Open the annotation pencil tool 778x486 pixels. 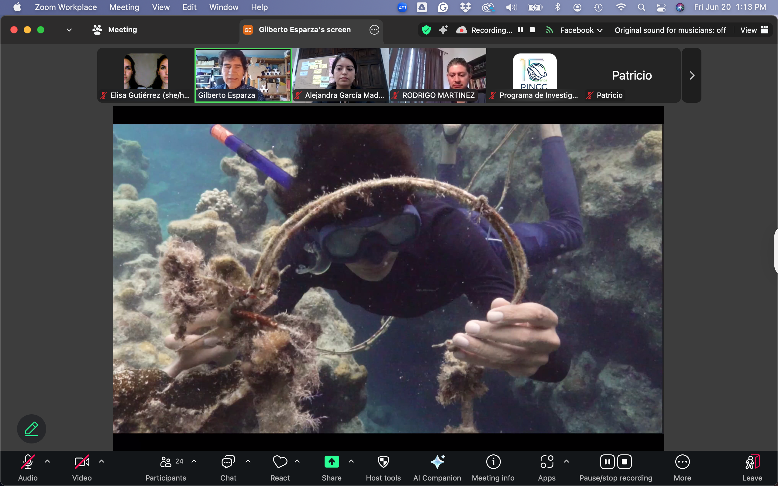click(32, 429)
